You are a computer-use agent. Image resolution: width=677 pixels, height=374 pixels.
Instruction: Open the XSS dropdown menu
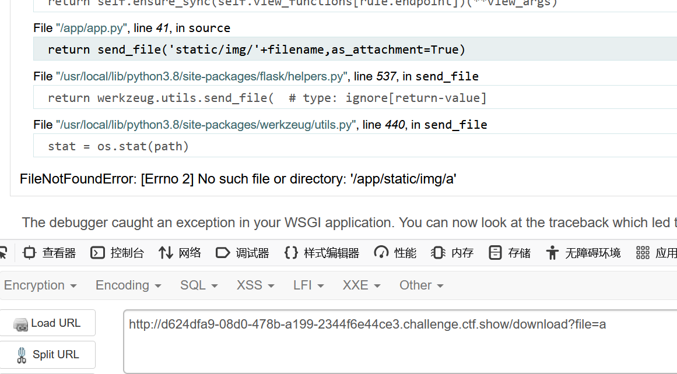pyautogui.click(x=255, y=285)
